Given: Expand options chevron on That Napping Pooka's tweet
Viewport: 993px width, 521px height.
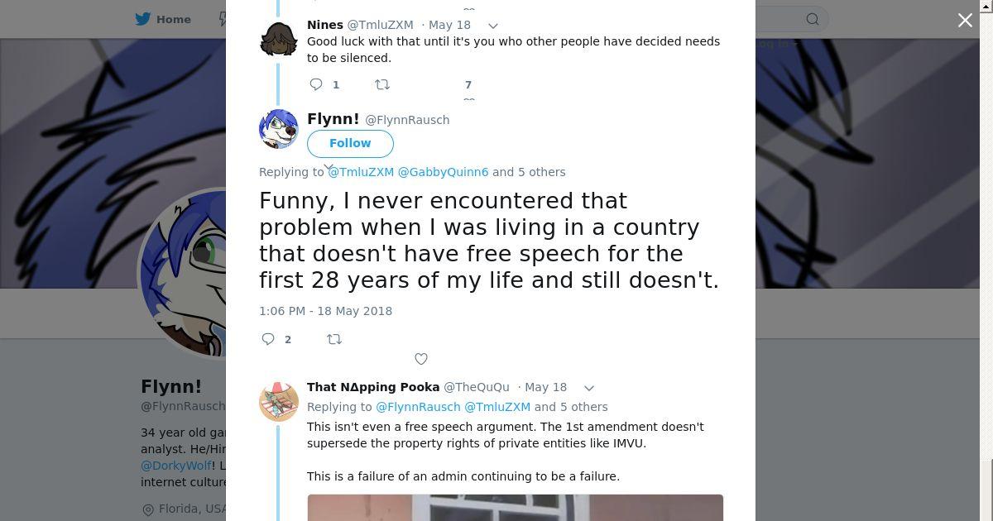Looking at the screenshot, I should point(589,388).
